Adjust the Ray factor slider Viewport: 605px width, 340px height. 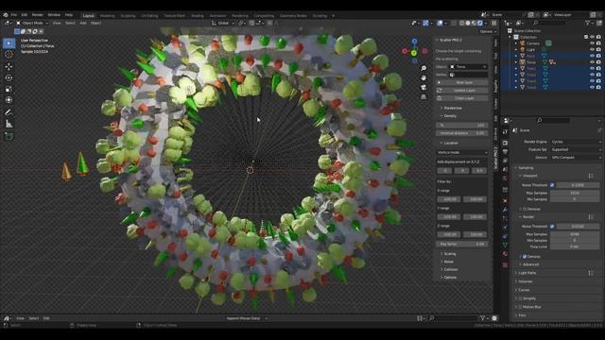pyautogui.click(x=462, y=245)
